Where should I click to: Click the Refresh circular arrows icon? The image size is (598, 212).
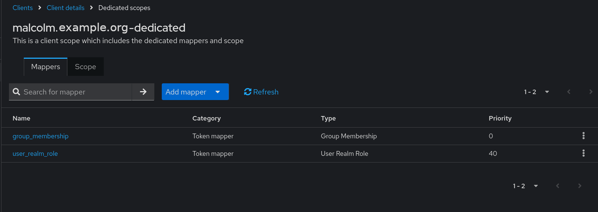pyautogui.click(x=248, y=92)
